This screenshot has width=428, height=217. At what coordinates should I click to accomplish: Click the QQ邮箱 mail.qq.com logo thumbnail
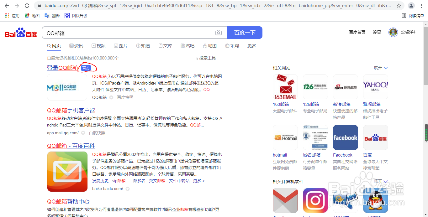pyautogui.click(x=67, y=87)
